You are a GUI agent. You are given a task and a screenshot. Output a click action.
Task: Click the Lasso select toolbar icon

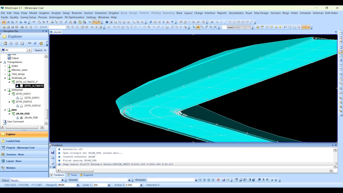[x=285, y=27]
